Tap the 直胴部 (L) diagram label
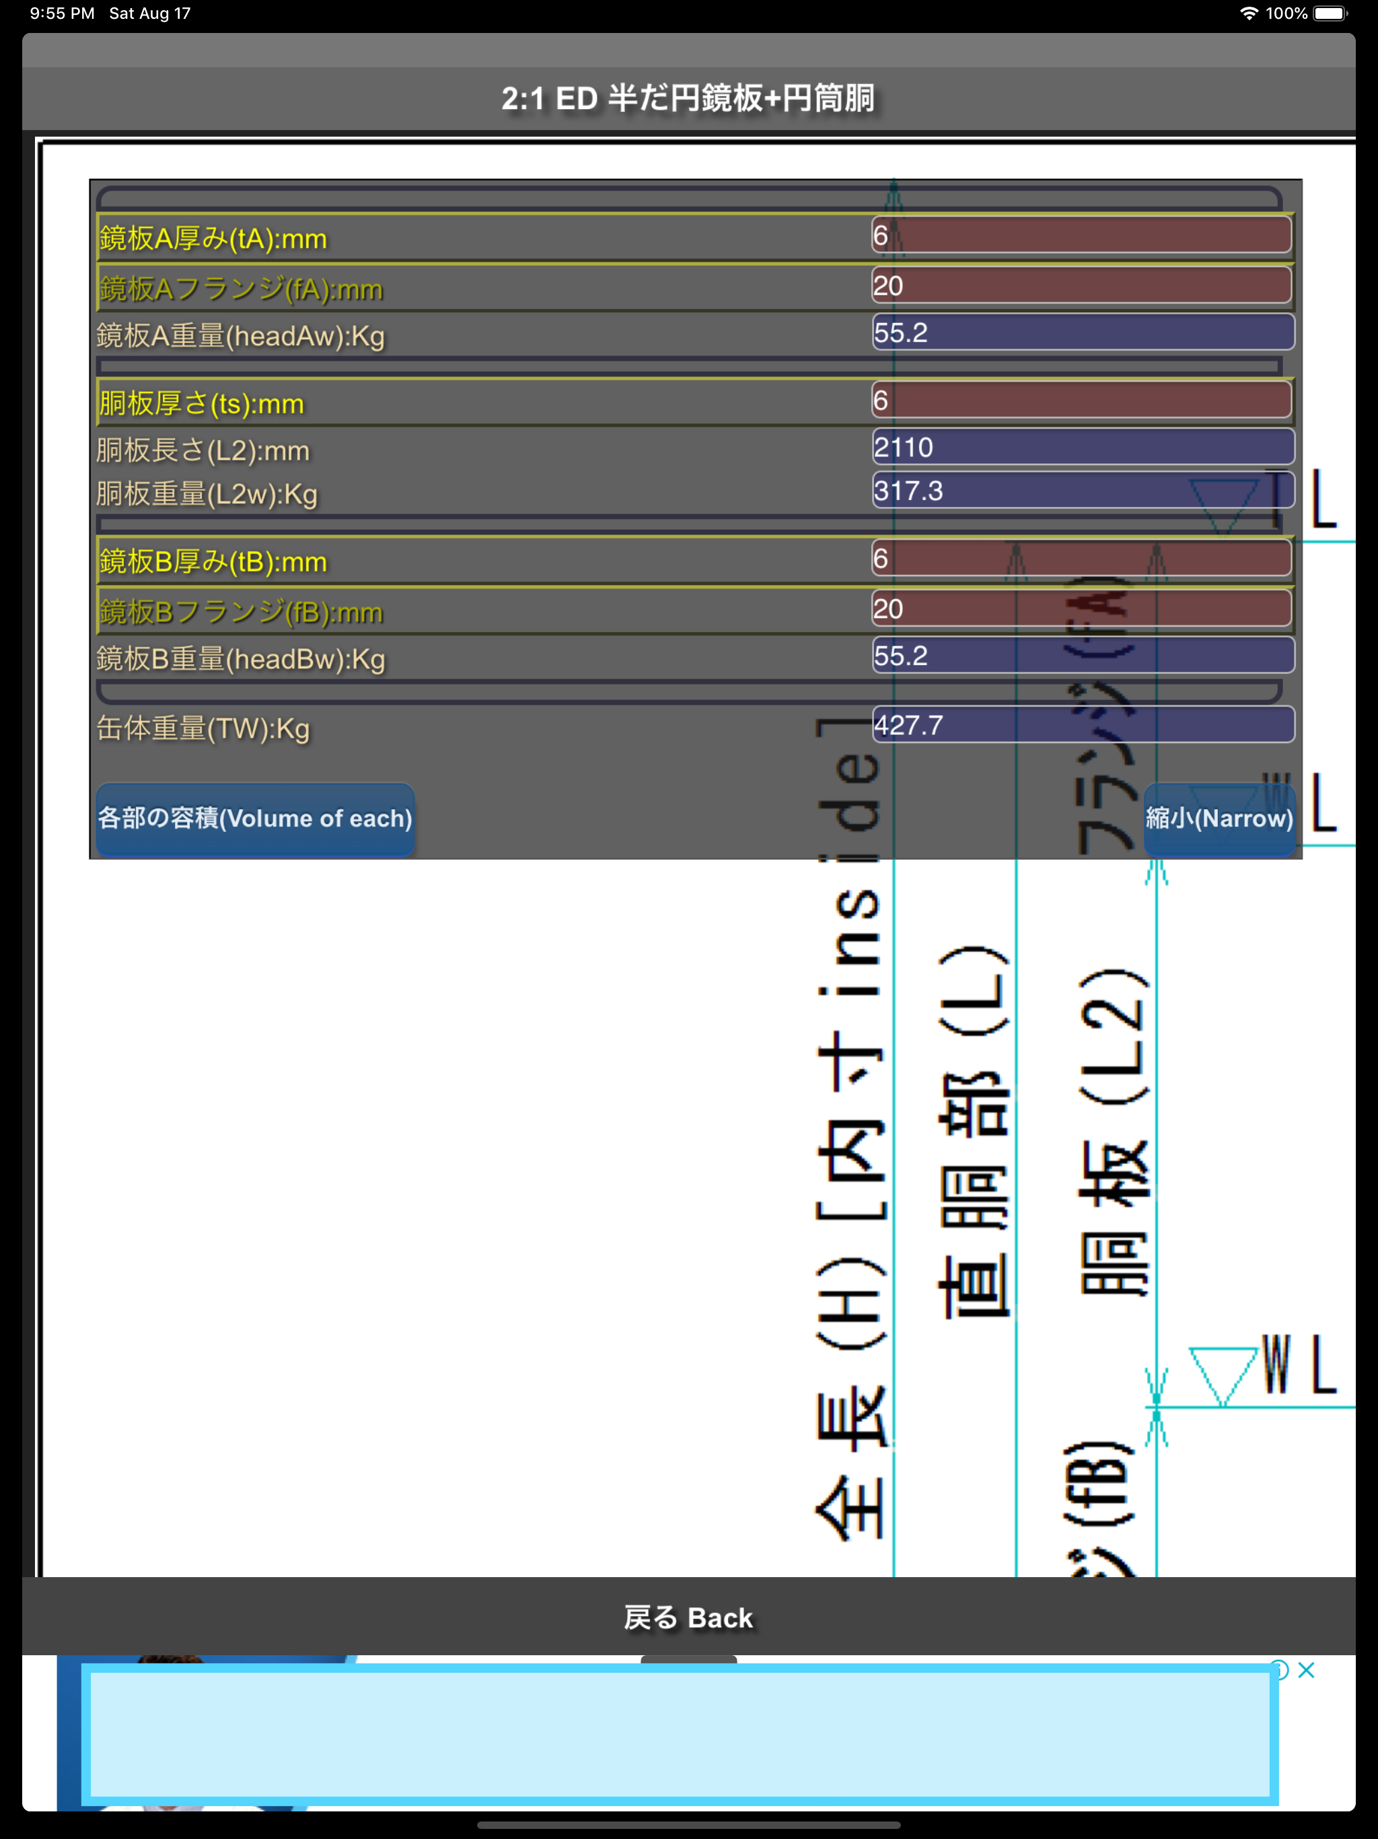This screenshot has height=1839, width=1378. [976, 1132]
